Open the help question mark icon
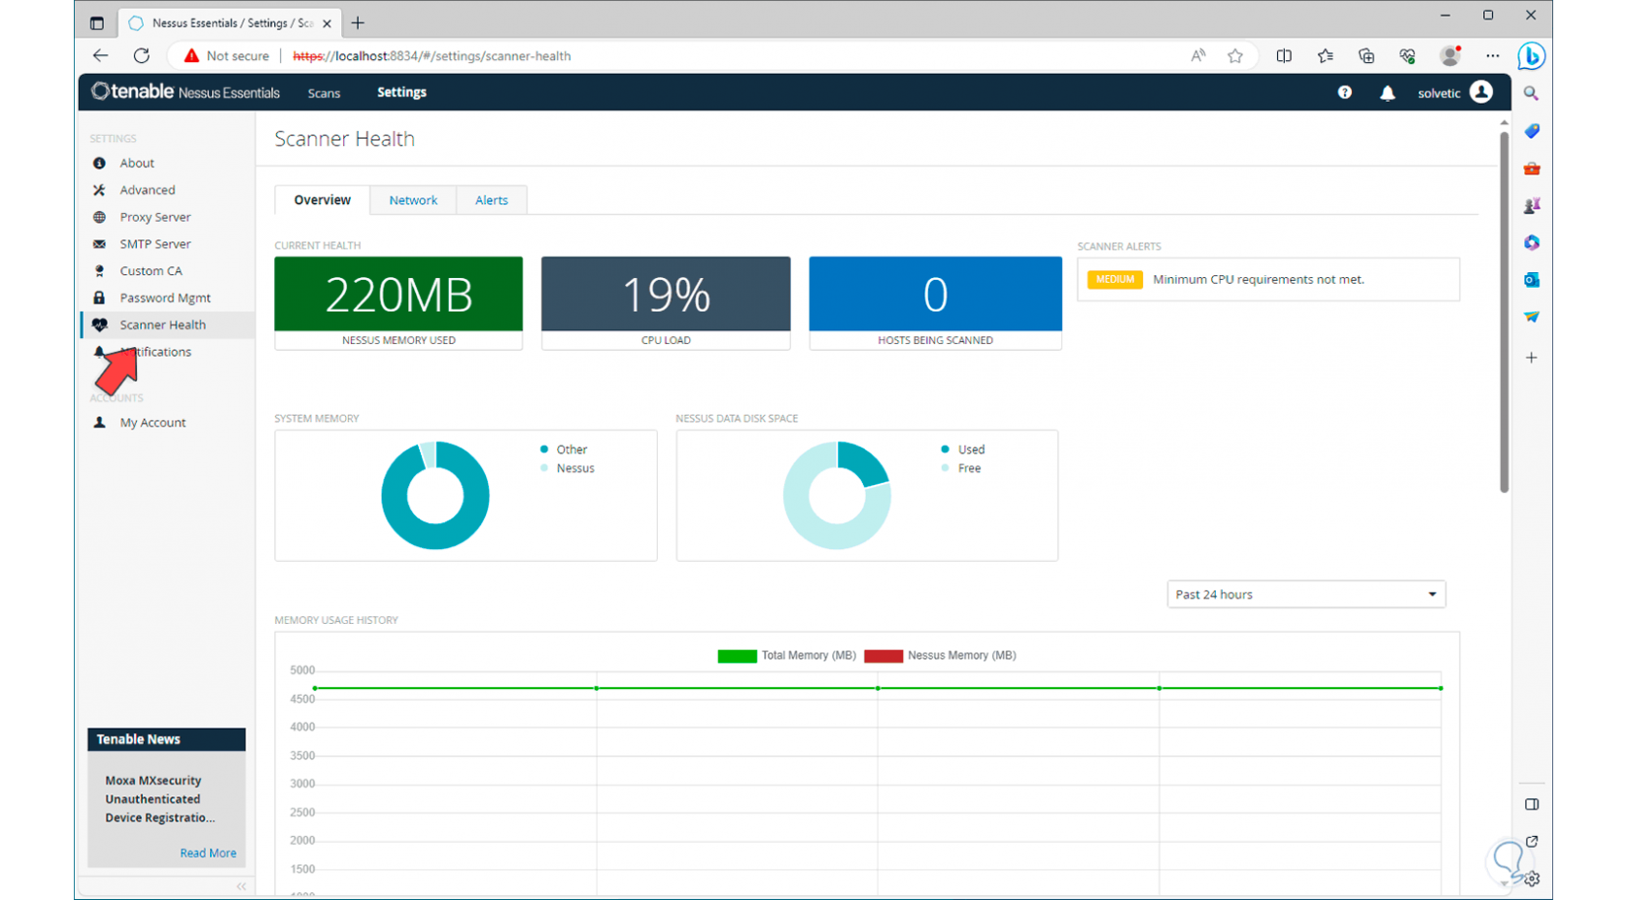Image resolution: width=1627 pixels, height=900 pixels. coord(1344,93)
